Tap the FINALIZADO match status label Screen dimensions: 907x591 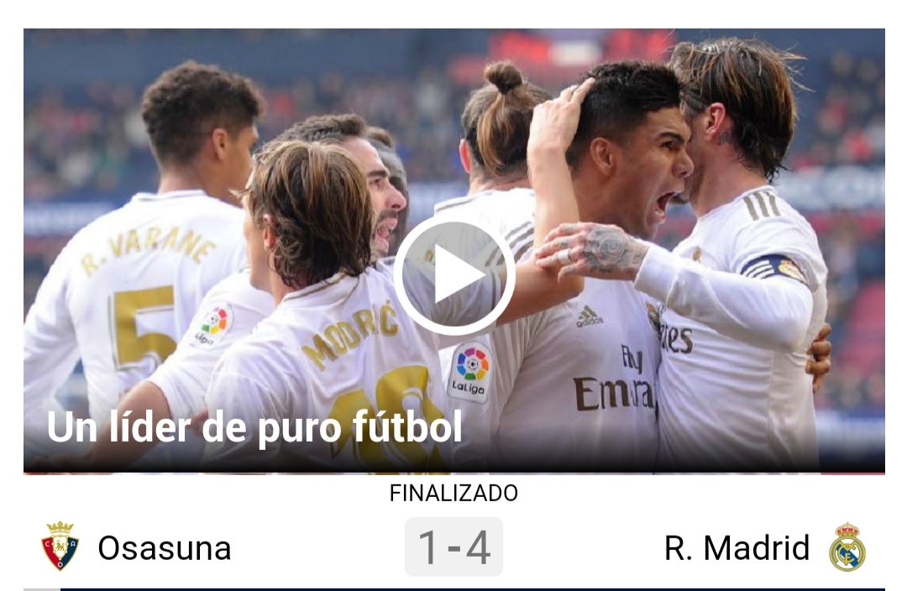(453, 494)
